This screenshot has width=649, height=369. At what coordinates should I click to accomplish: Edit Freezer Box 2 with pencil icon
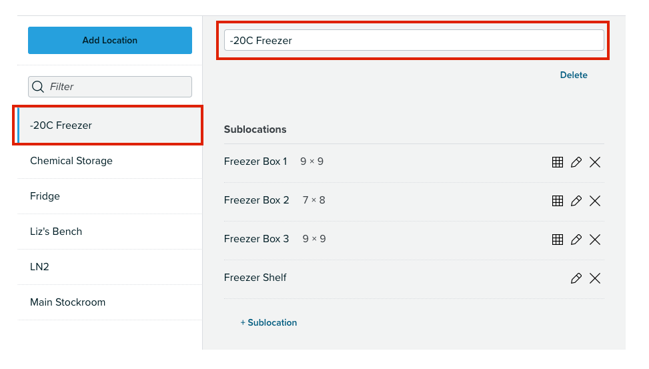pyautogui.click(x=576, y=201)
